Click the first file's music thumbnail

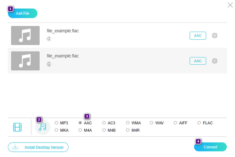[x=25, y=36]
